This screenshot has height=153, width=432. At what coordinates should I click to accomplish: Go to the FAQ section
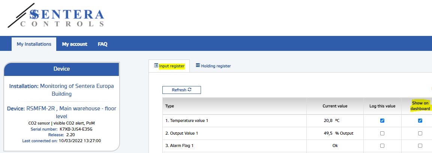(102, 44)
